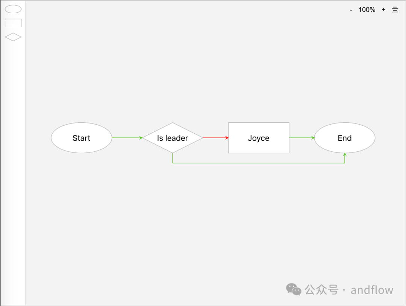This screenshot has width=406, height=306.
Task: Select the red arrow pointing to Joyce
Action: coord(215,138)
